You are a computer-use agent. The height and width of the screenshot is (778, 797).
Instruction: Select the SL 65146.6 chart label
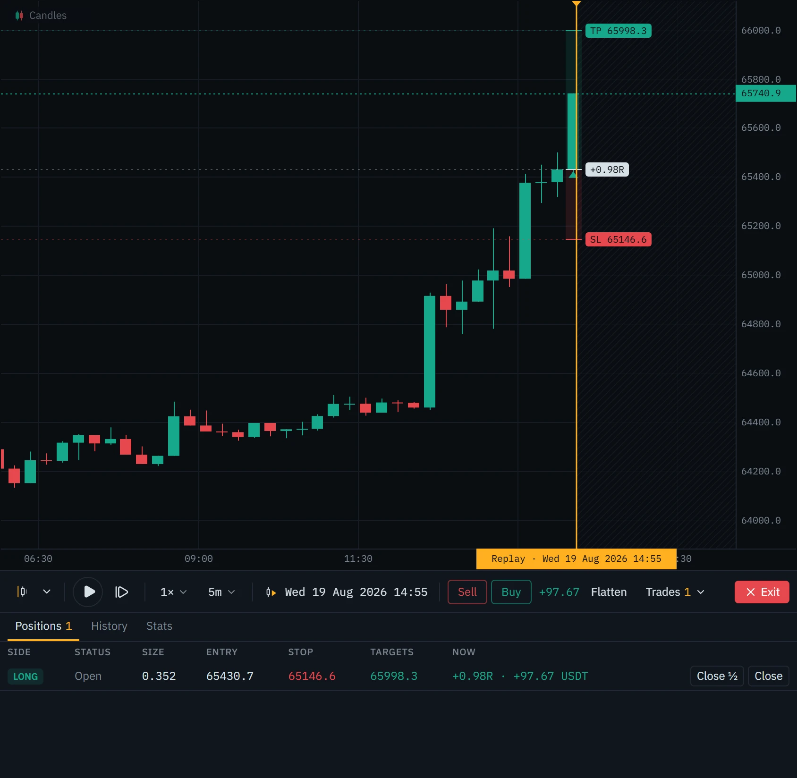pos(618,239)
